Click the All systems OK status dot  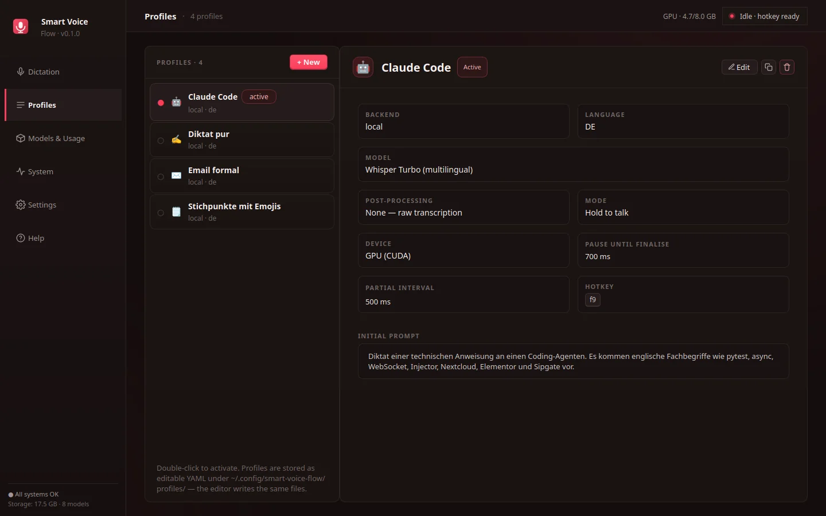(x=10, y=495)
